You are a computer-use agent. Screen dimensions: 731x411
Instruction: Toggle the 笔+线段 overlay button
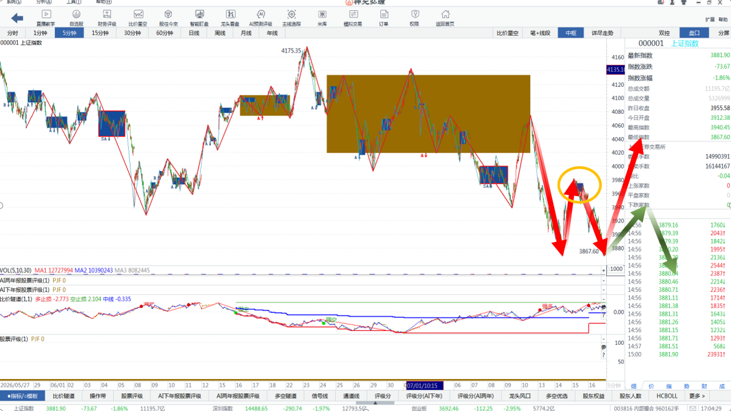(540, 33)
